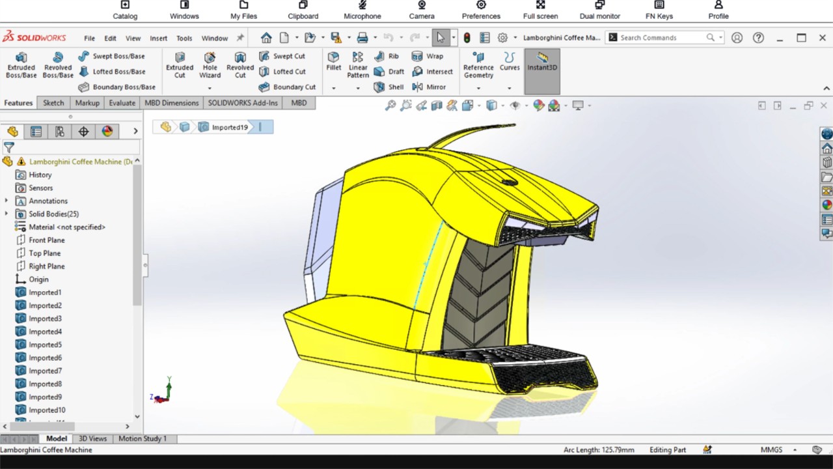Select Extruded Cut tool
The image size is (833, 469).
click(x=180, y=65)
